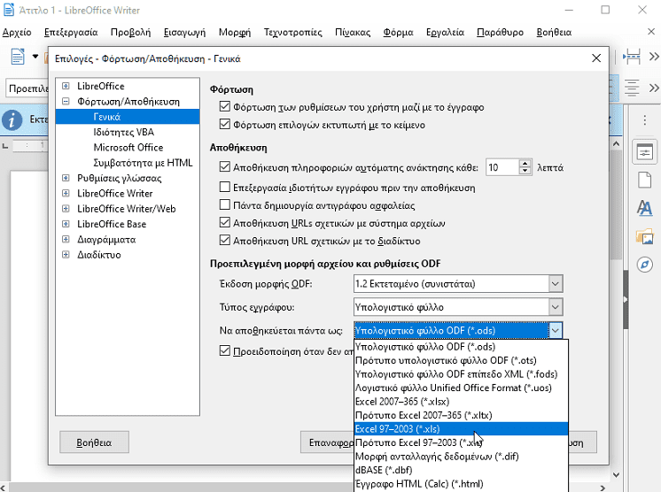Expand the LibreOffice Writer tree node
This screenshot has height=492, width=661.
pyautogui.click(x=66, y=193)
